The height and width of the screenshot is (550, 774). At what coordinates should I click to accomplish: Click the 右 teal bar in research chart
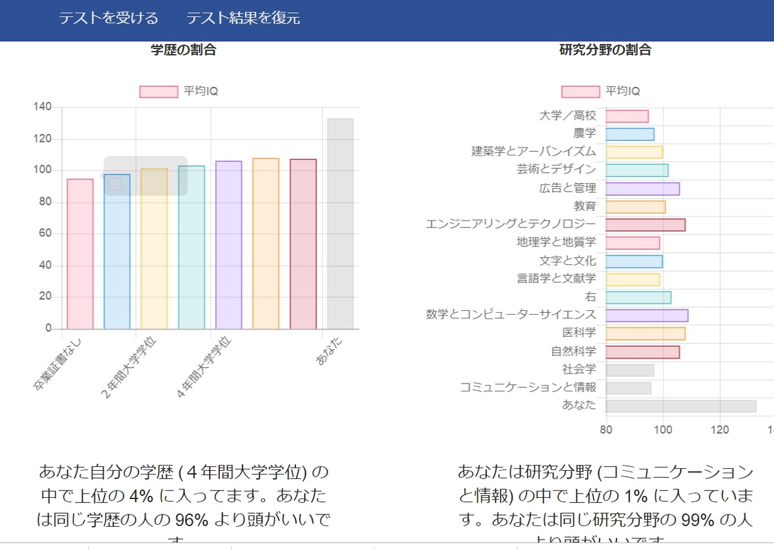pos(639,297)
